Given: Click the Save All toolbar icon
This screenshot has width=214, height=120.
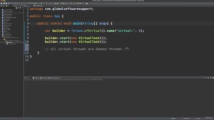Looking at the screenshot, I should tap(6, 3).
